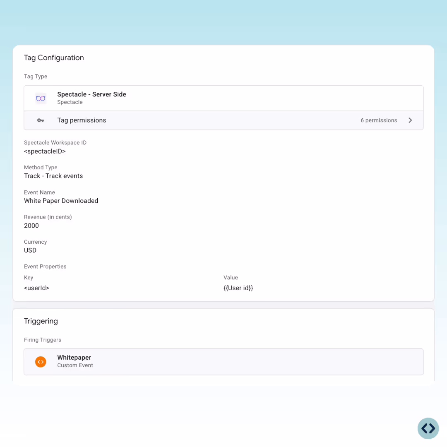Viewport: 447px width, 447px height.
Task: Click the Custom Event subtitle text
Action: point(75,365)
